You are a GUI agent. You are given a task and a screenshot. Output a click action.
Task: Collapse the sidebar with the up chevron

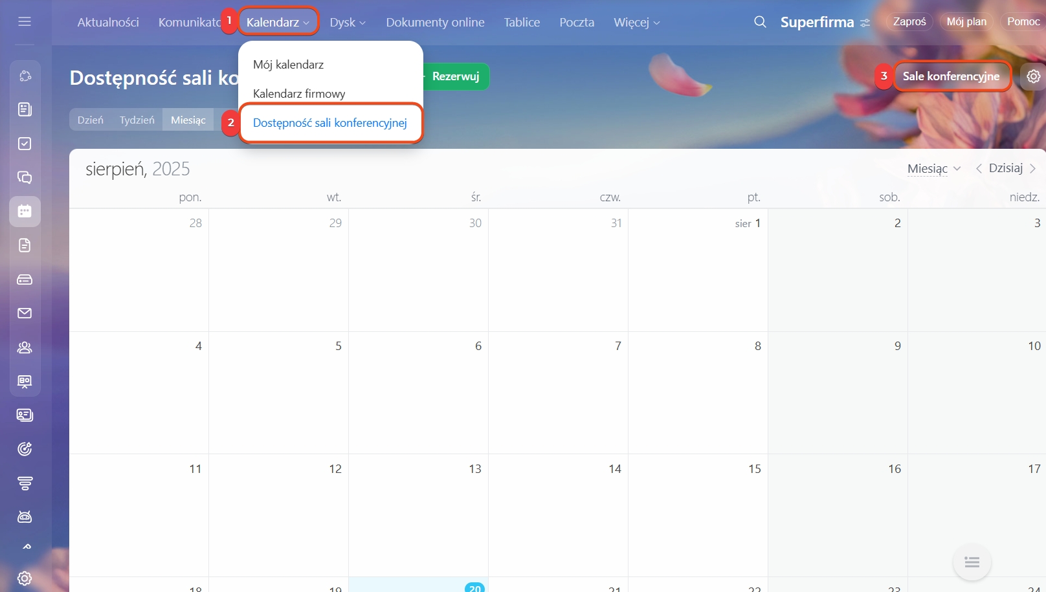pos(27,547)
